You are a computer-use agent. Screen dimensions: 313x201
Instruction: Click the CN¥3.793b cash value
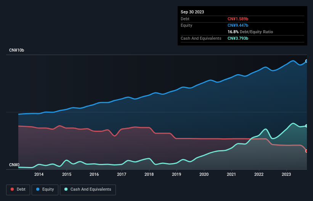(238, 38)
